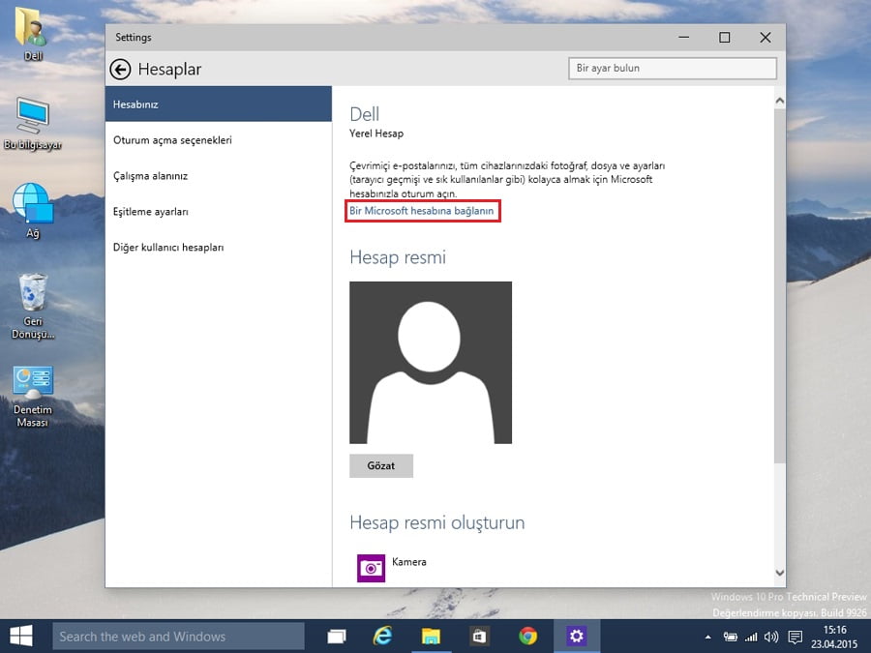Open Google Chrome from the taskbar
The image size is (871, 653).
528,636
